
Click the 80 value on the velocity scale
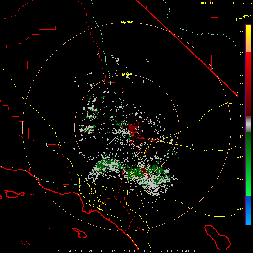tap(241, 43)
